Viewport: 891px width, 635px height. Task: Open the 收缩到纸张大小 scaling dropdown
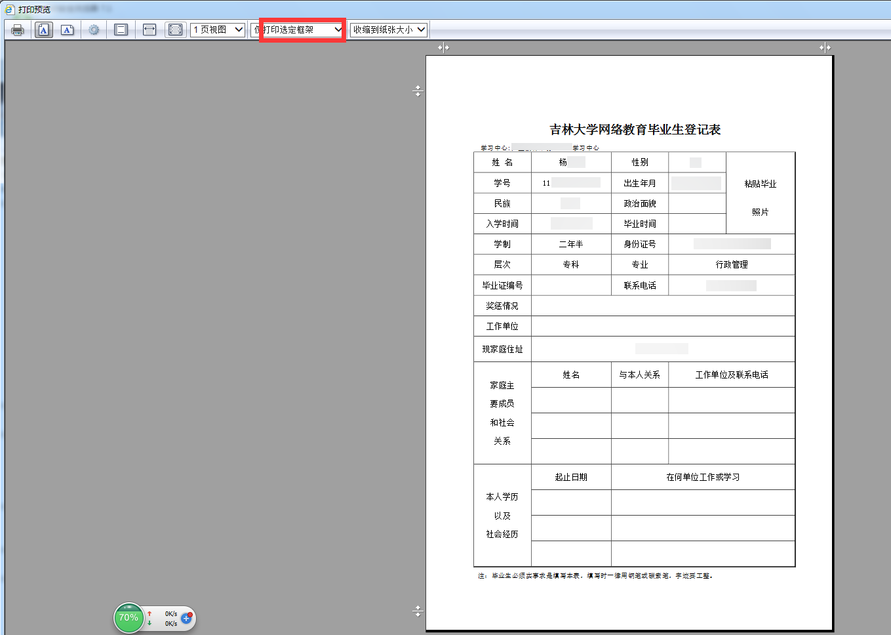tap(387, 30)
